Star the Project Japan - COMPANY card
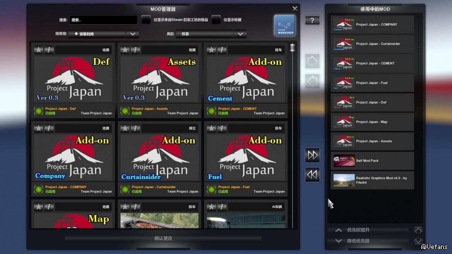 pyautogui.click(x=38, y=129)
